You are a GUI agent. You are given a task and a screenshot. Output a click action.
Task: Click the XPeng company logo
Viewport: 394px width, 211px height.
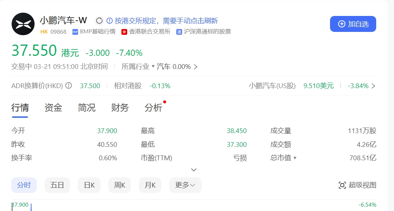coord(23,24)
